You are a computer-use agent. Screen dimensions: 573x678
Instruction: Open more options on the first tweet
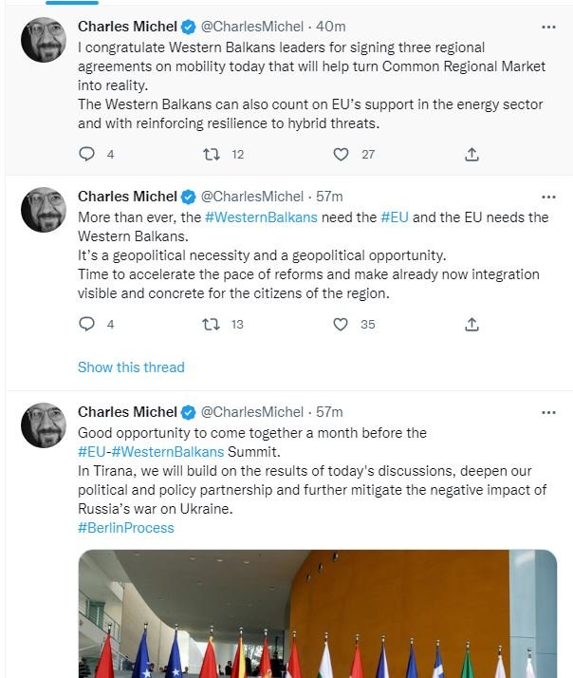(548, 27)
